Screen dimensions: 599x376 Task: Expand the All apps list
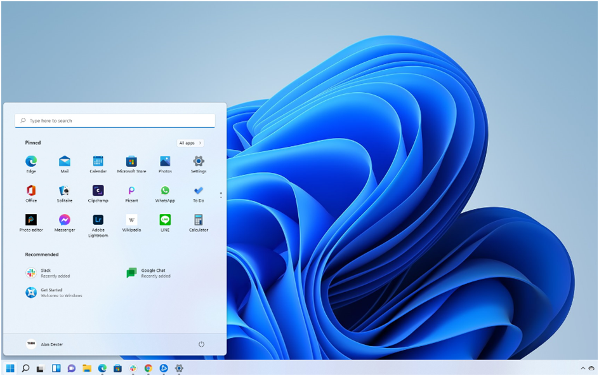190,143
